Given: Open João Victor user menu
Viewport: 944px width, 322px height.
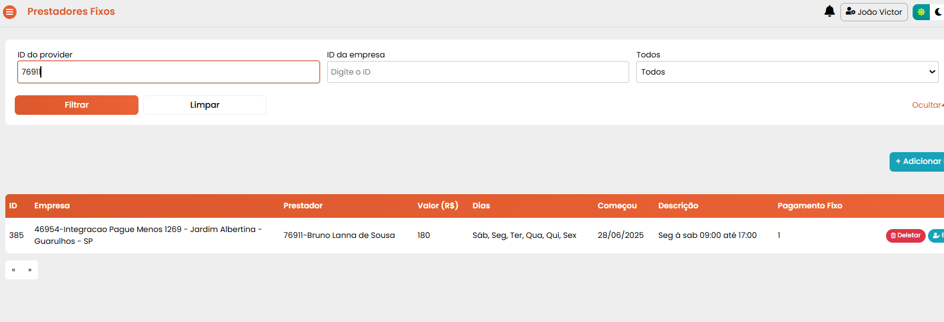Looking at the screenshot, I should pyautogui.click(x=874, y=12).
